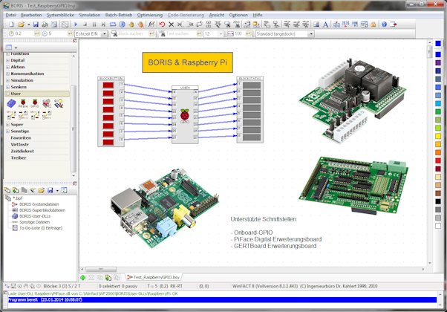
Task: Select the lightbulb user block icon
Action: pyautogui.click(x=59, y=103)
